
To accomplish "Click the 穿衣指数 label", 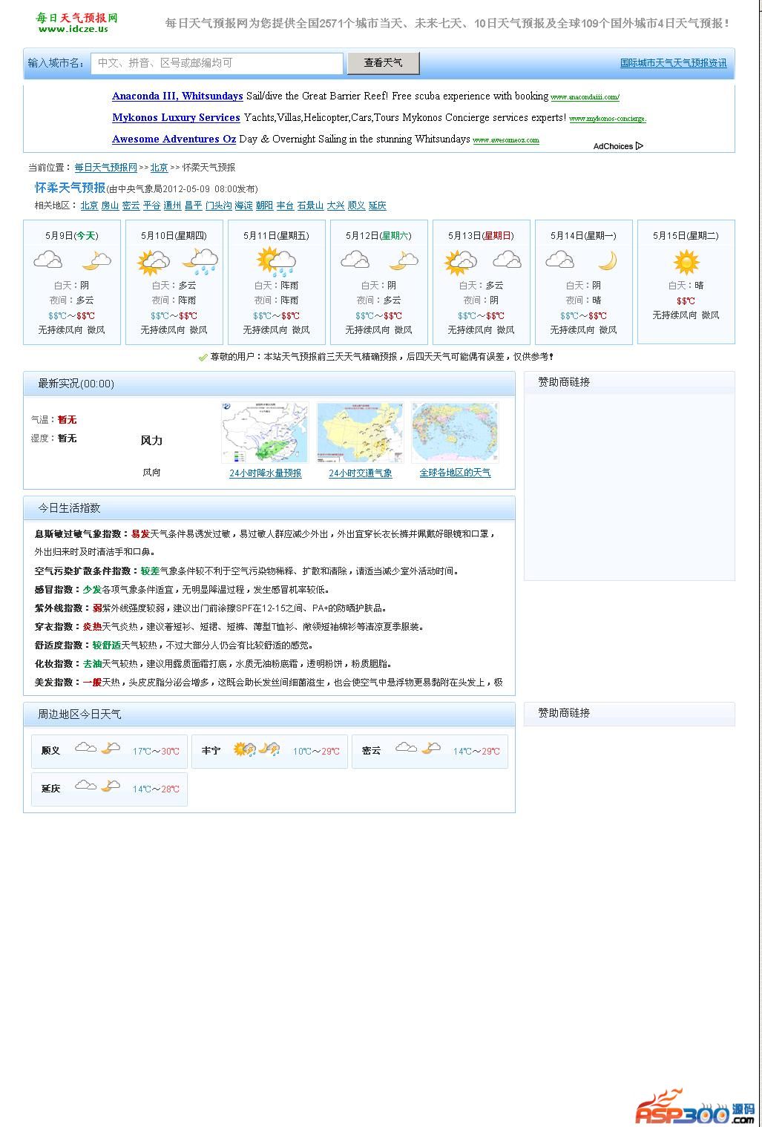I will pyautogui.click(x=58, y=627).
